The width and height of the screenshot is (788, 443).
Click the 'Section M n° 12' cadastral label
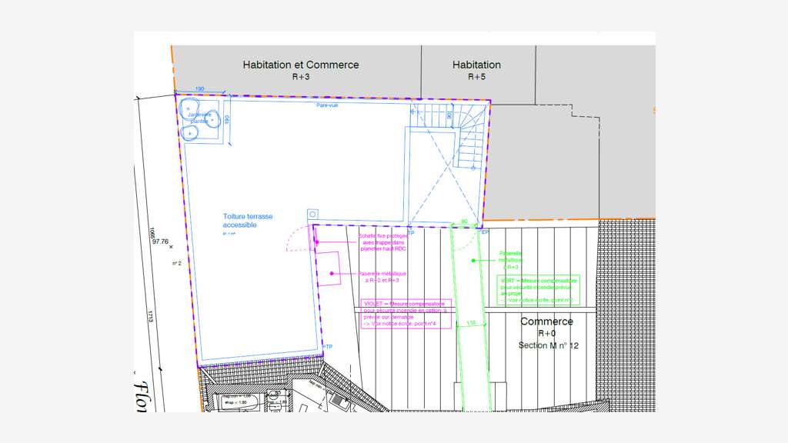coord(548,345)
